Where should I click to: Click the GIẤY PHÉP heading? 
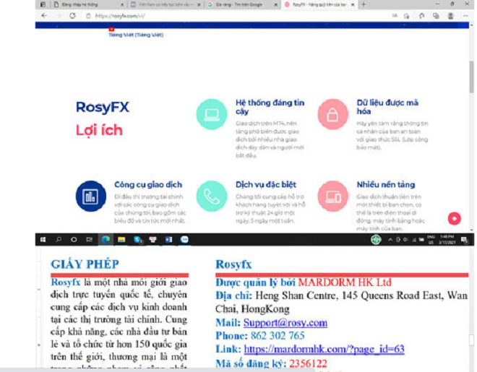coord(85,264)
